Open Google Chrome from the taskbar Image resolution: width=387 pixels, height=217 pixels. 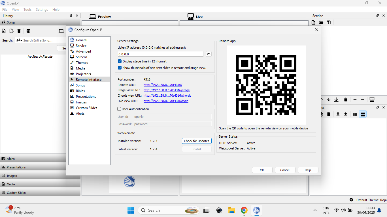click(x=244, y=210)
